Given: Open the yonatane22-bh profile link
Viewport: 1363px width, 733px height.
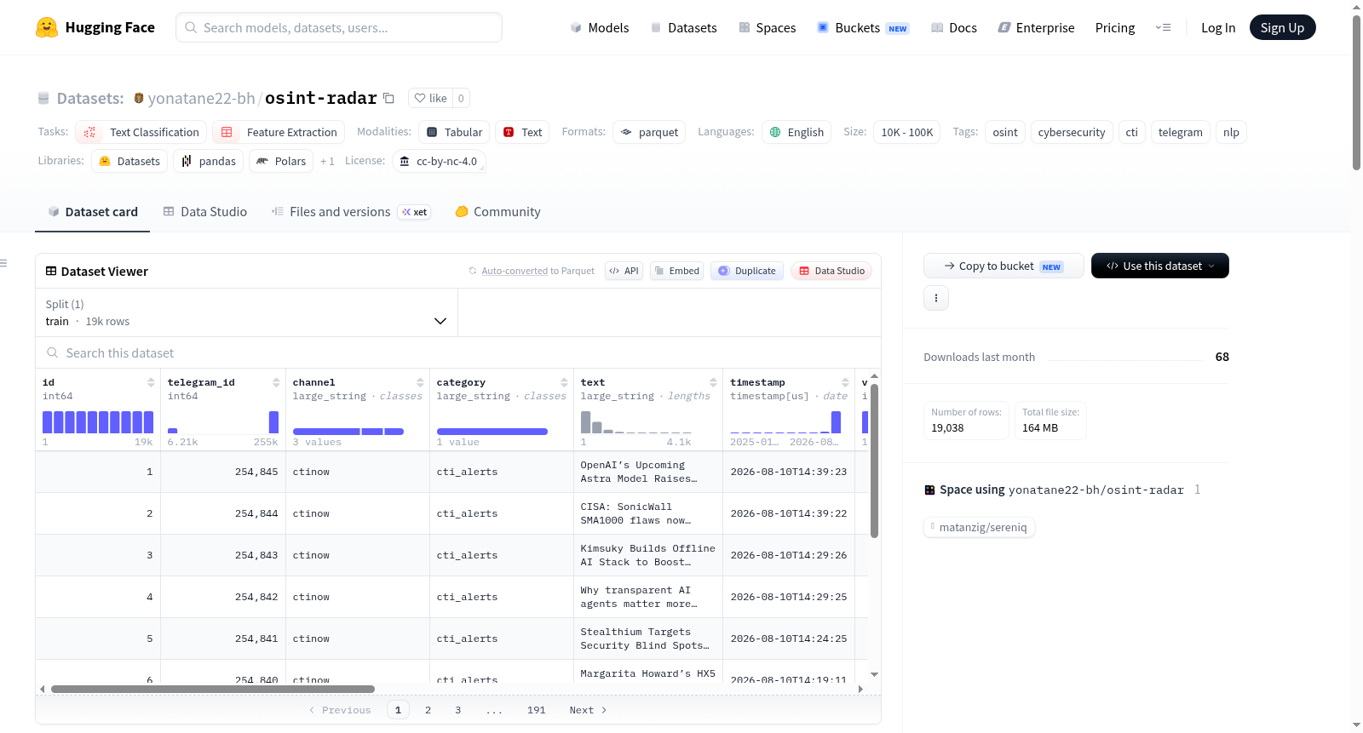Looking at the screenshot, I should tap(201, 98).
